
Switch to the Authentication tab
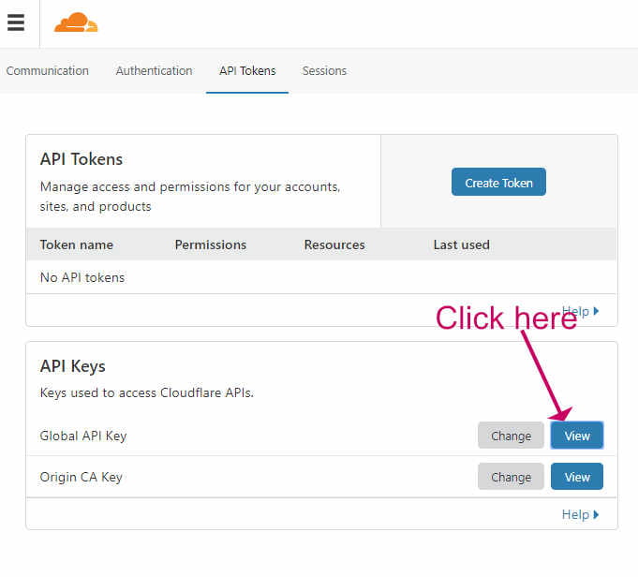pos(154,71)
